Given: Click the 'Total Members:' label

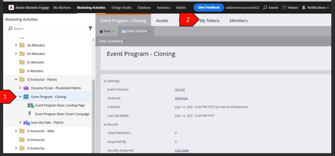Looking at the screenshot, I should [119, 133].
